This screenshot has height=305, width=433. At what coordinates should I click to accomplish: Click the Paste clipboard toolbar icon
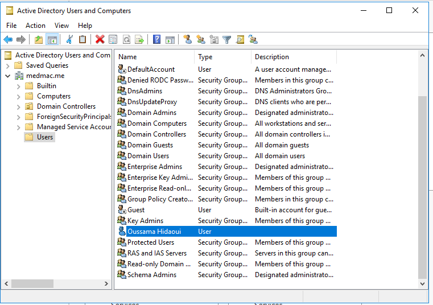click(83, 40)
